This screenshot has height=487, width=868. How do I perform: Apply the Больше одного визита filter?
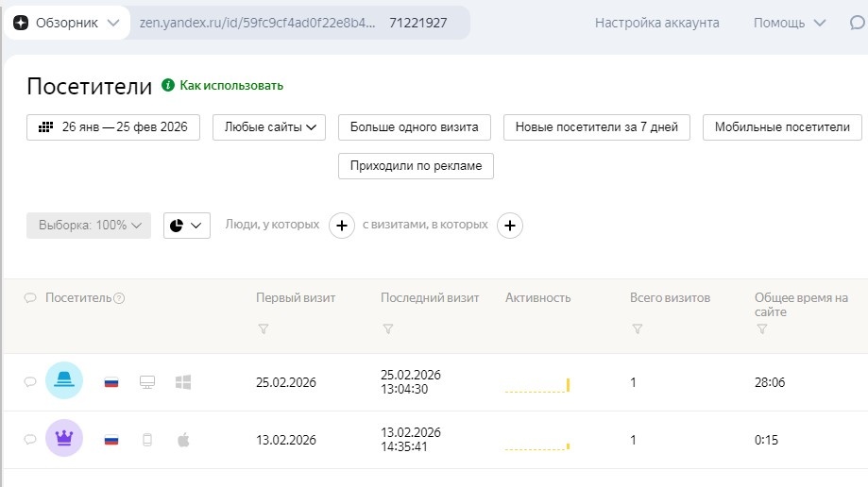414,127
